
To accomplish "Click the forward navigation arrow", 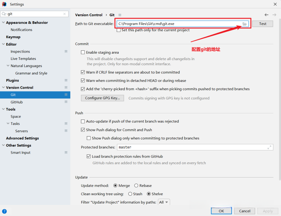I will [274, 15].
